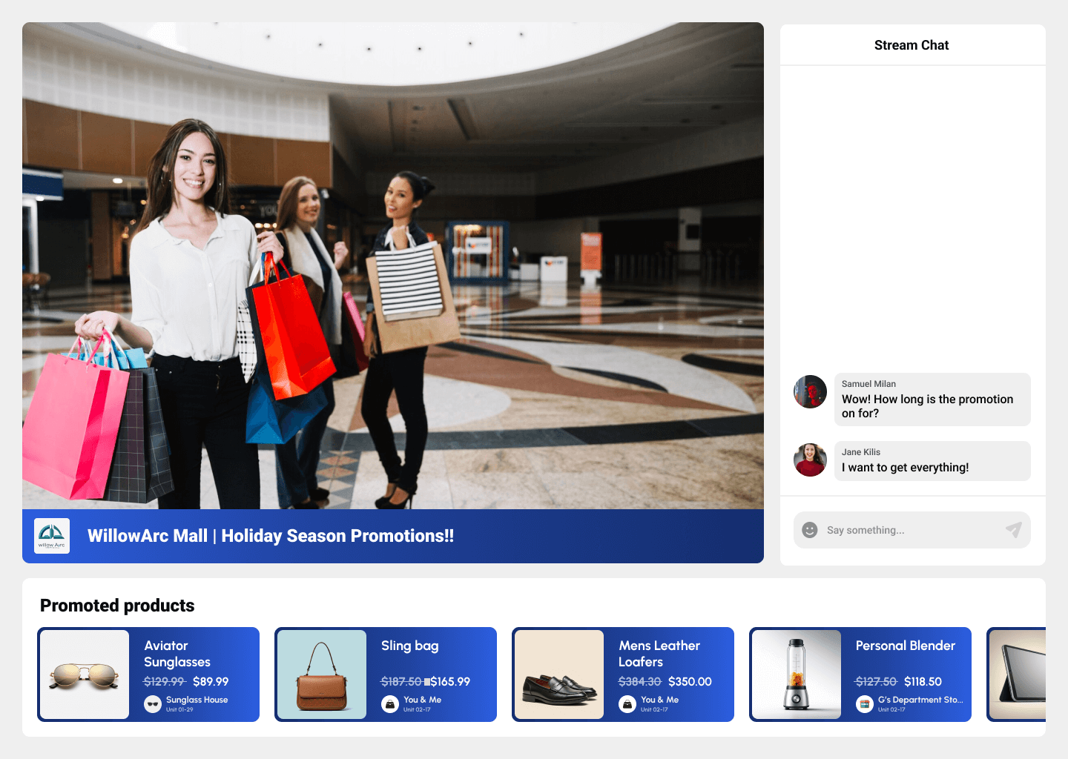
Task: Click You & Me icon under Sling bag
Action: tap(390, 704)
